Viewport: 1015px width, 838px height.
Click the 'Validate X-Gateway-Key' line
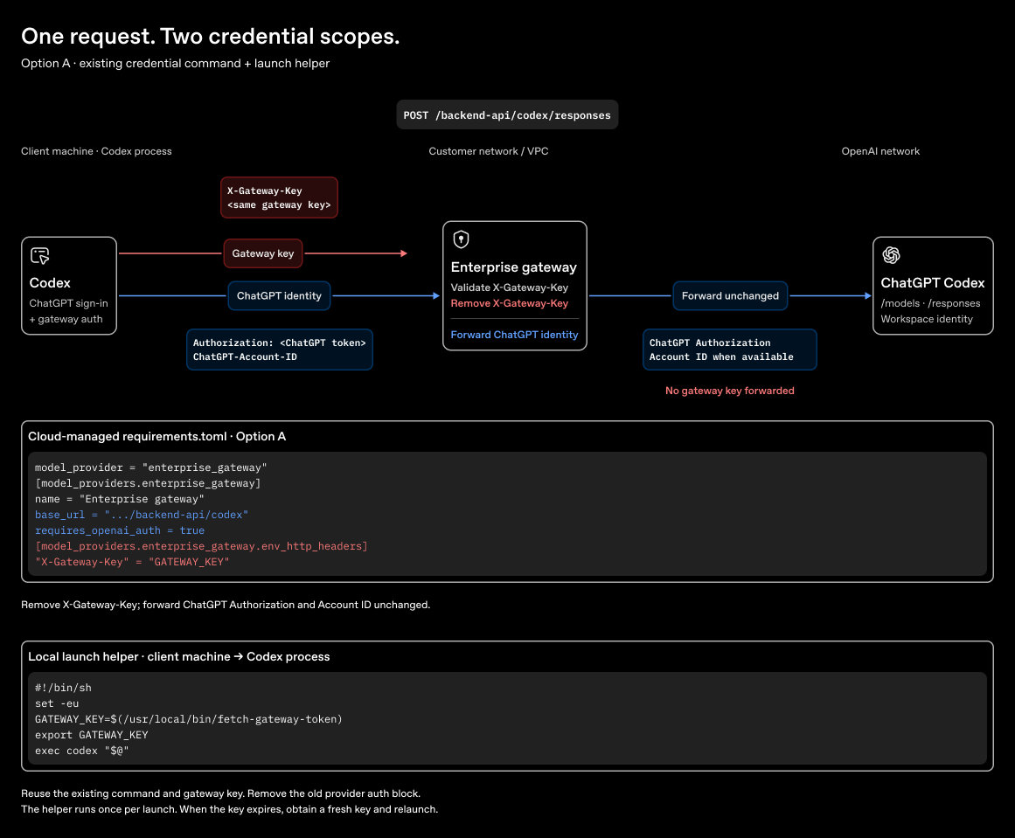[x=510, y=287]
